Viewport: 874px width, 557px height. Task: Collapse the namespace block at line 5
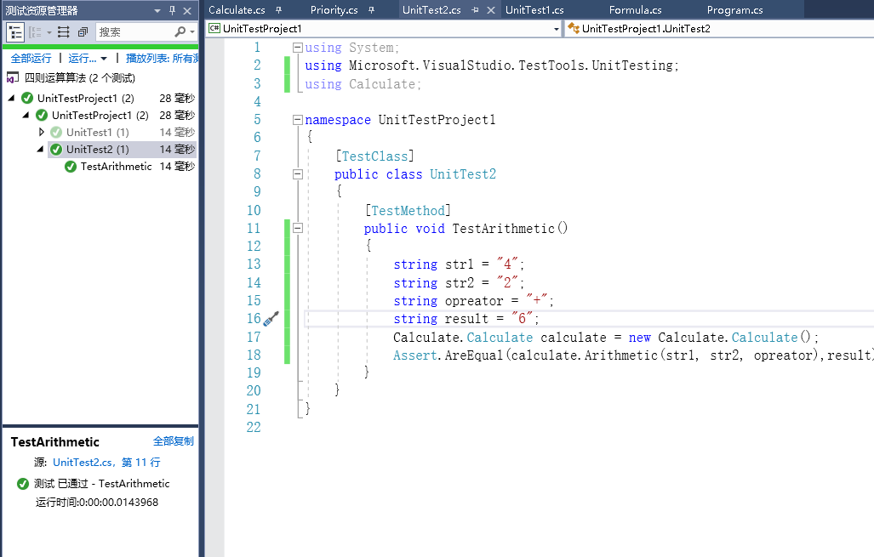click(298, 120)
